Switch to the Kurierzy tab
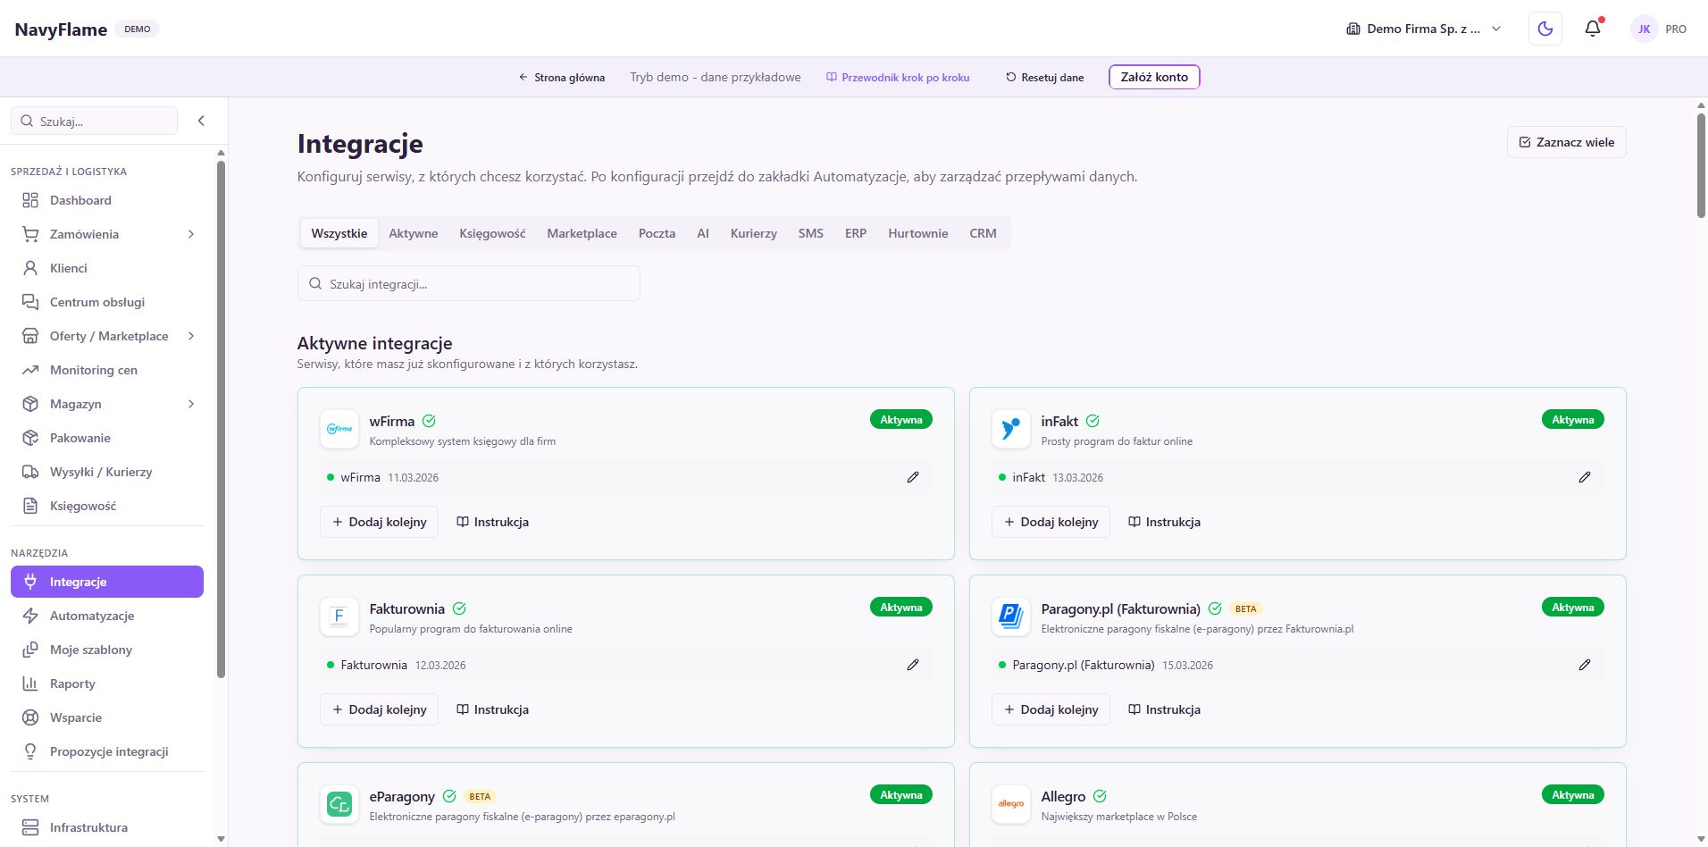 click(754, 233)
